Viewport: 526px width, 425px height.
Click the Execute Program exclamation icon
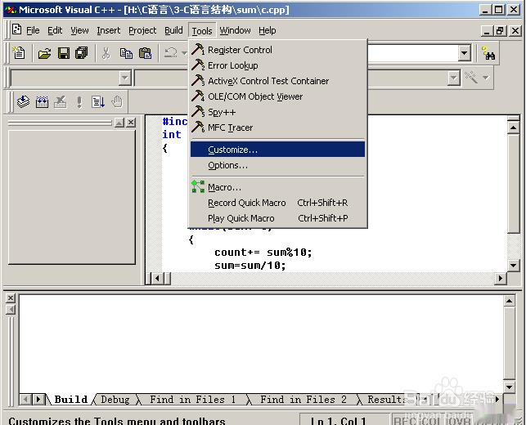point(79,101)
